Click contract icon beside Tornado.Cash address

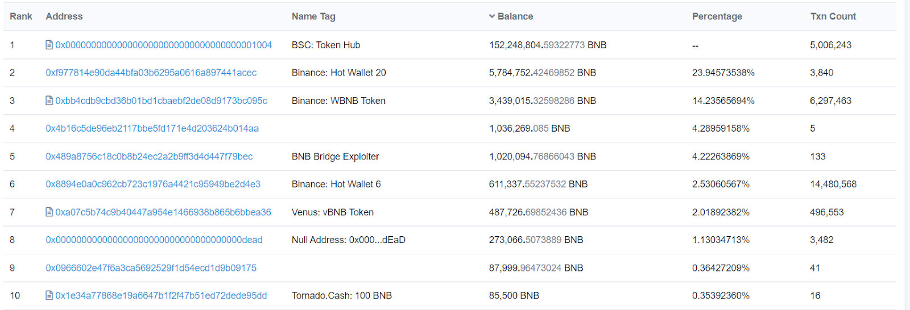point(49,295)
